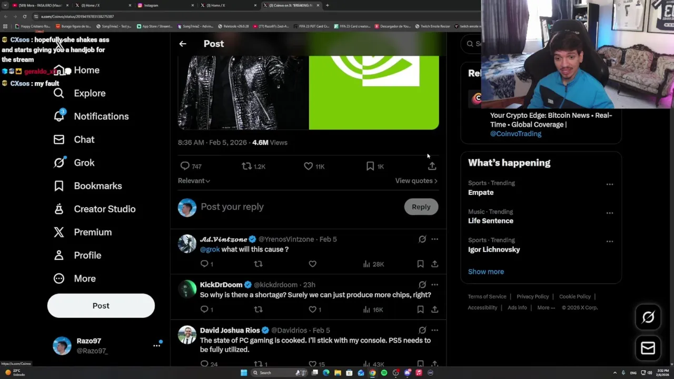Open the Razo97 account switcher dots
674x379 pixels.
pos(156,345)
